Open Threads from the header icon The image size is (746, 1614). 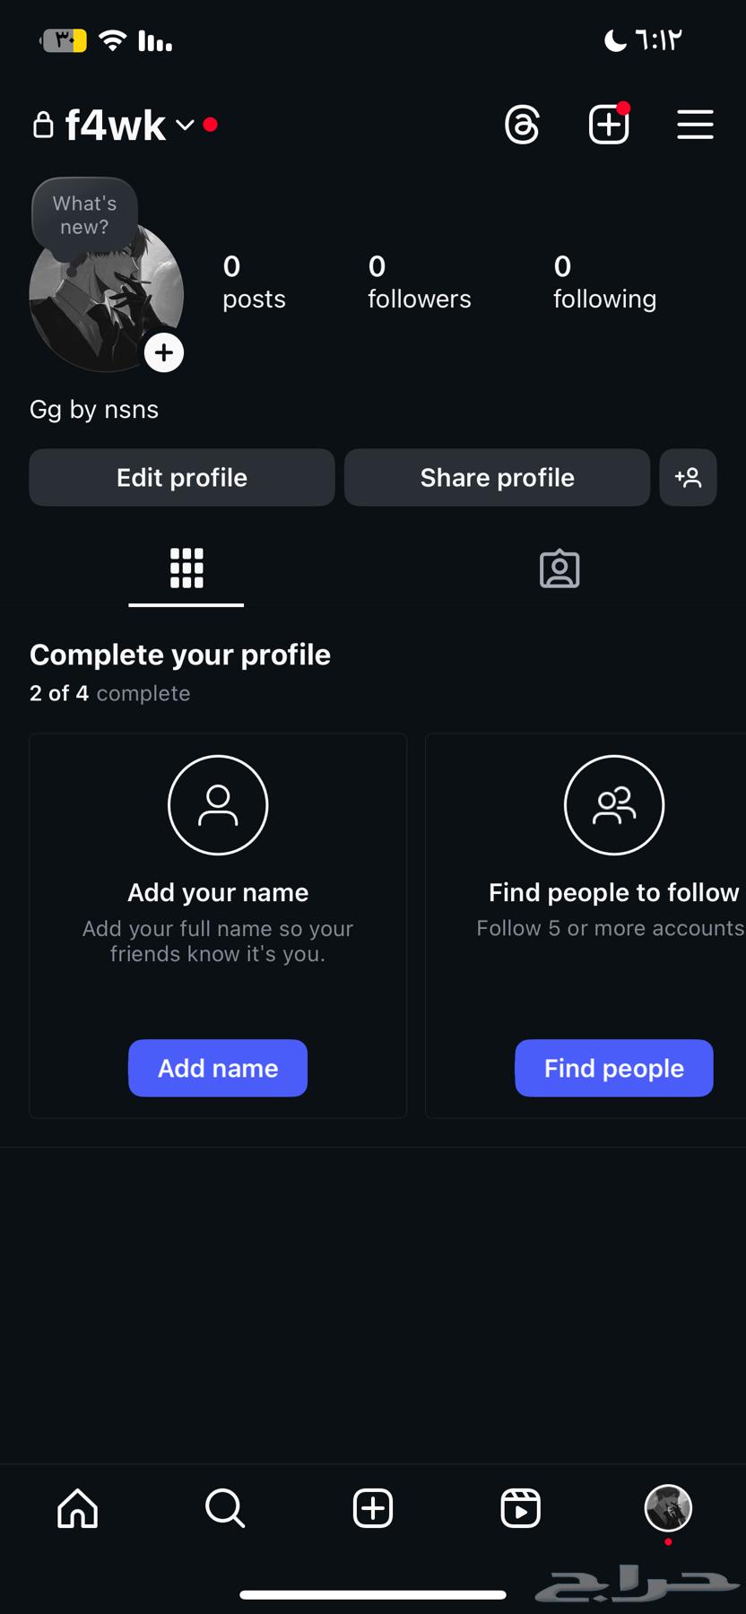(522, 125)
